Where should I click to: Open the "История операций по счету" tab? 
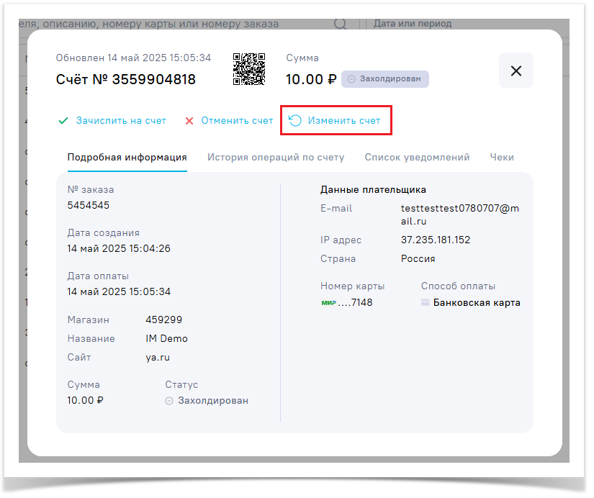pos(276,157)
